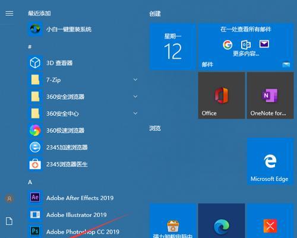The height and width of the screenshot is (238, 297).
Task: Click the Google icon in Mail tile
Action: (x=228, y=45)
